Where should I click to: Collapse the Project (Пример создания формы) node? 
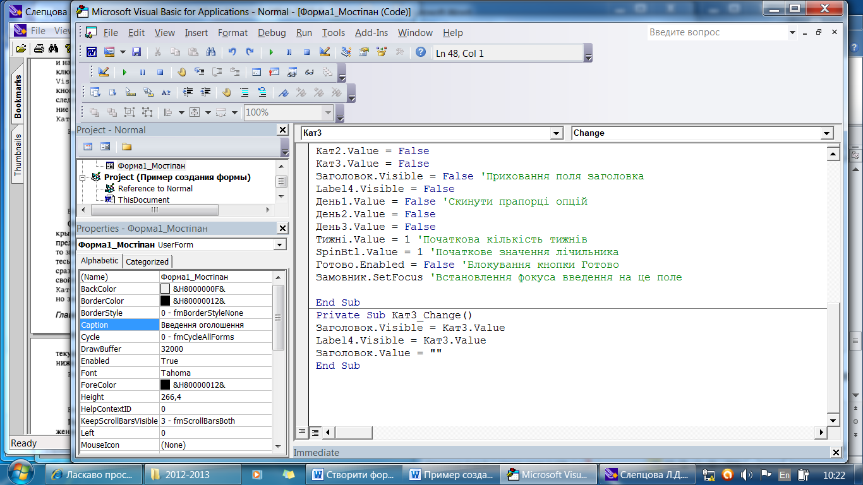(82, 177)
